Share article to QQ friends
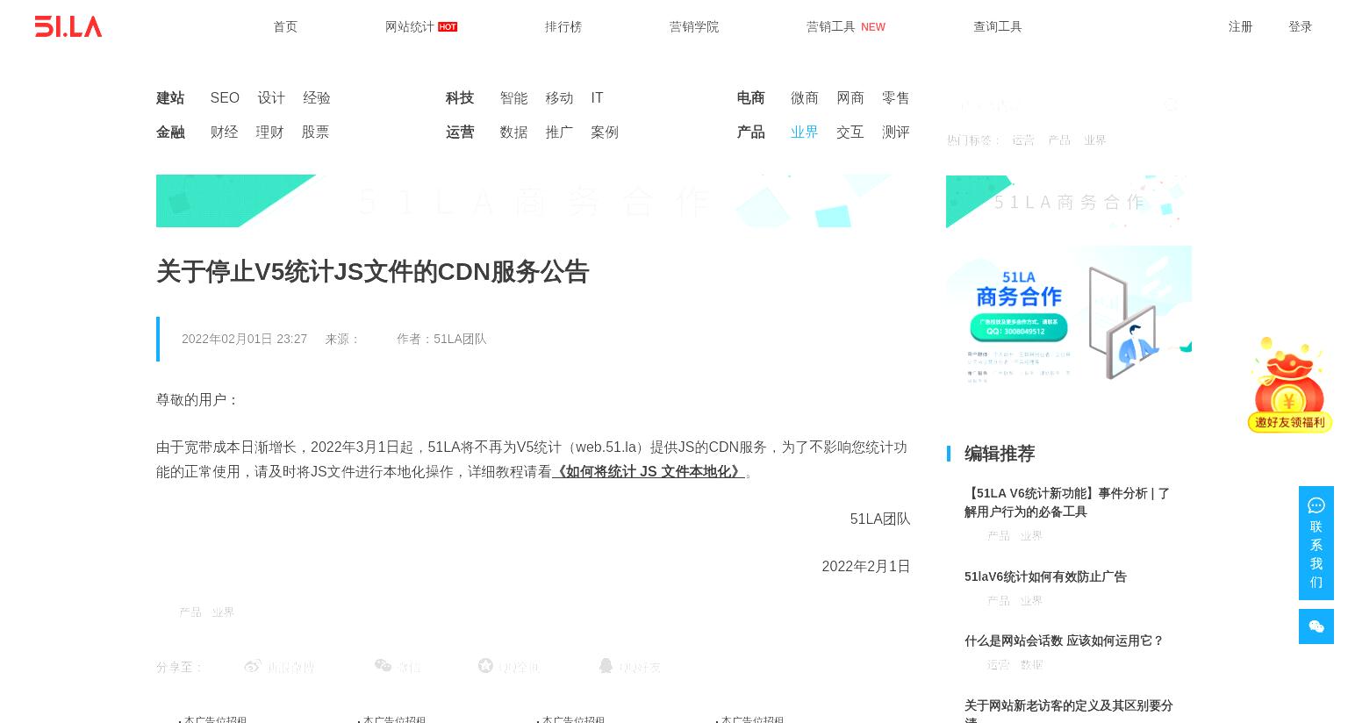 tap(630, 667)
